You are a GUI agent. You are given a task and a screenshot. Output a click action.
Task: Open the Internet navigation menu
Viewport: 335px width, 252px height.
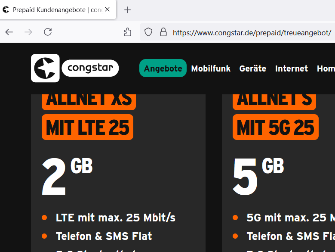292,68
